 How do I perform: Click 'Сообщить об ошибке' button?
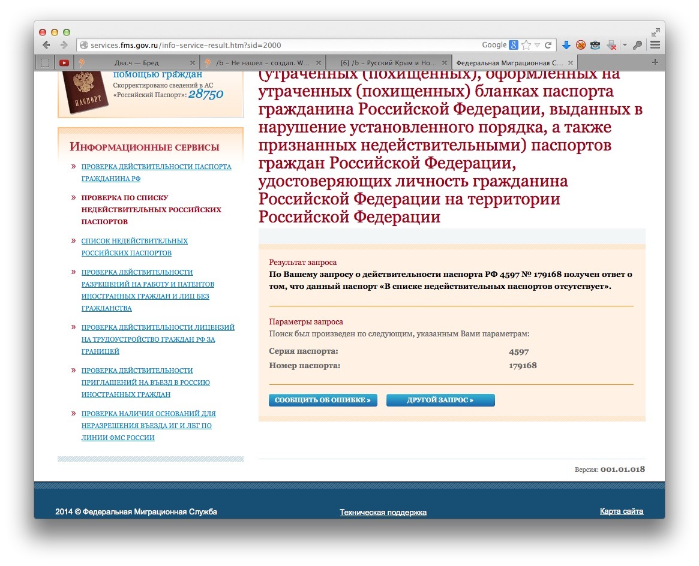click(x=323, y=400)
